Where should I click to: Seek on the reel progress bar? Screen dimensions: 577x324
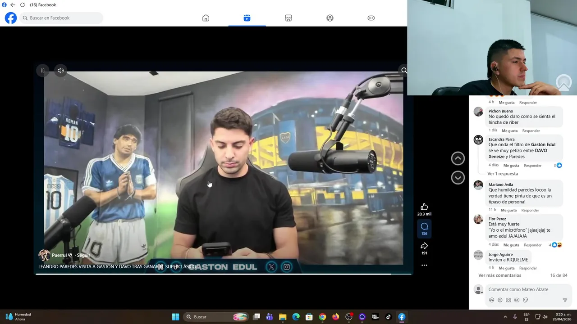pos(224,274)
